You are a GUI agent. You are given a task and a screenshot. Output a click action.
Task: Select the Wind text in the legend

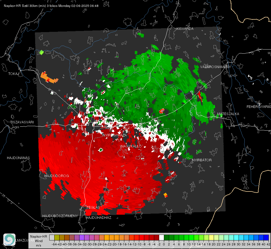tap(39, 241)
